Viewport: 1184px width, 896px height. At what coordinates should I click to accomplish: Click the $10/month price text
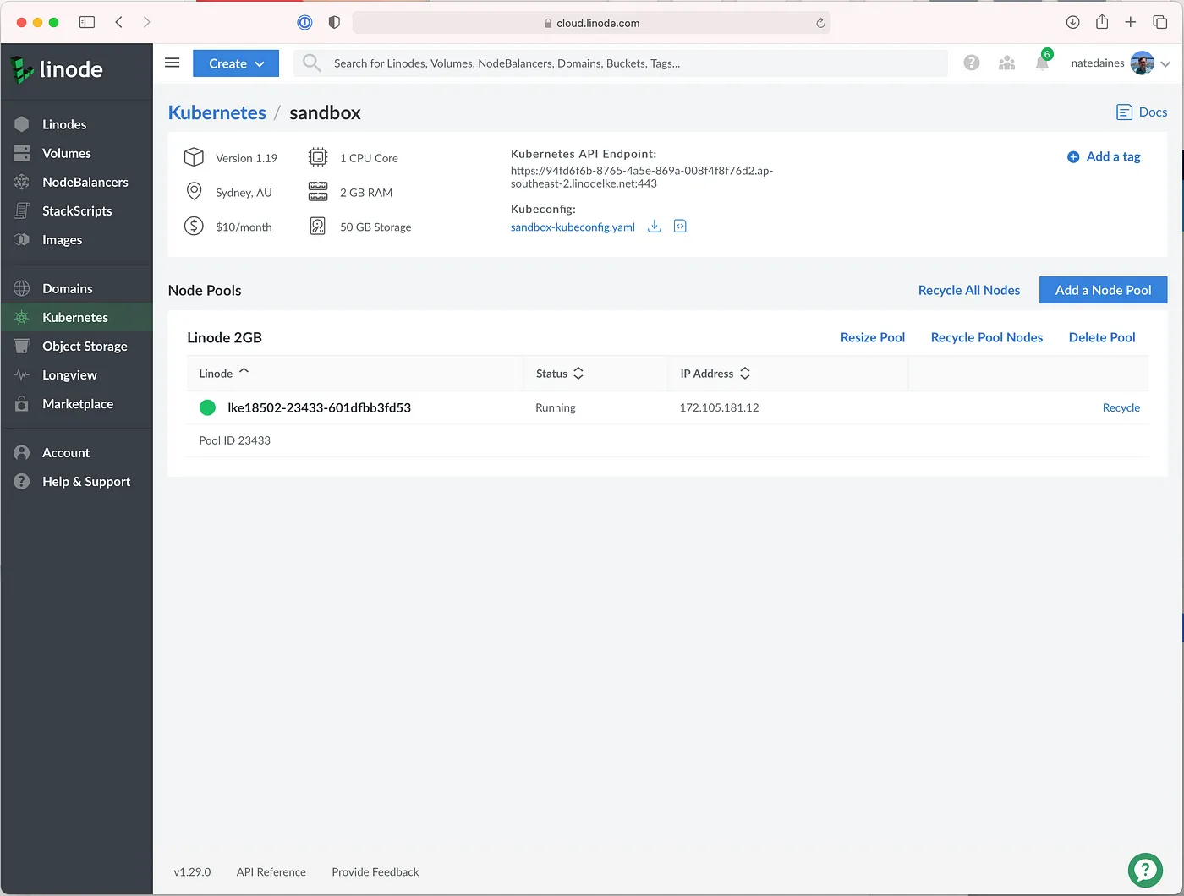coord(244,227)
